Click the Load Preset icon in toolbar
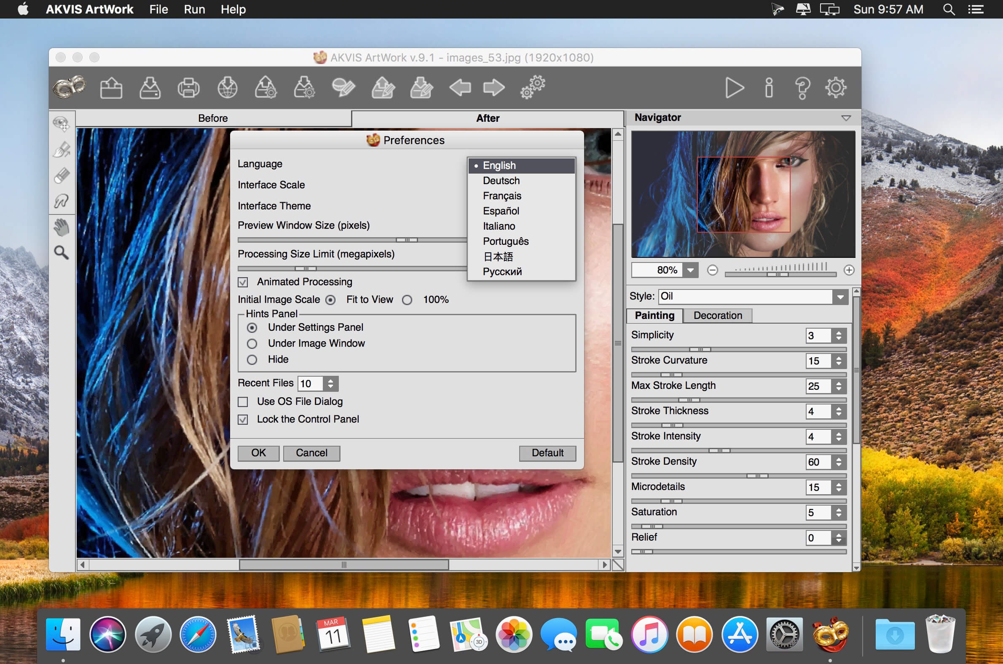 click(266, 88)
